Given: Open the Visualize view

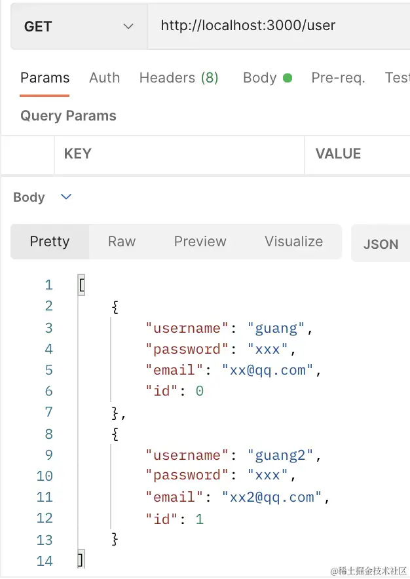Looking at the screenshot, I should pos(293,242).
